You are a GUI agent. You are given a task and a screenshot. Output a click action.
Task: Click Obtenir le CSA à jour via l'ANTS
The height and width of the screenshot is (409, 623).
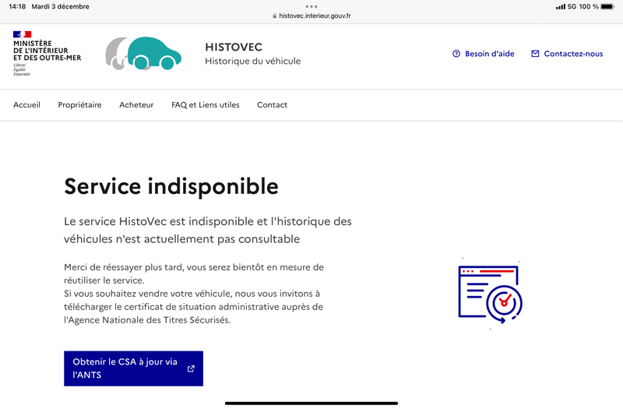[133, 368]
